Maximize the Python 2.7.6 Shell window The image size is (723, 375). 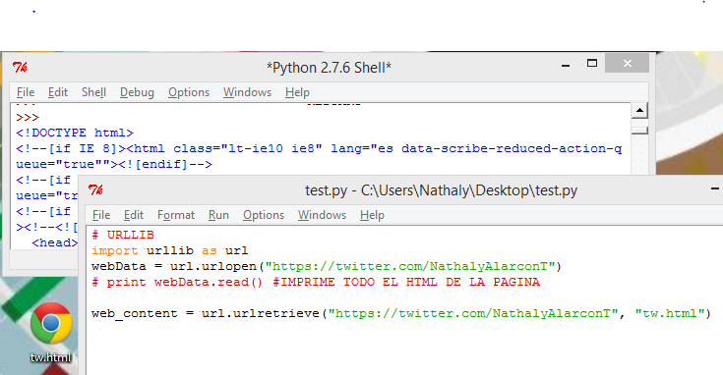pos(592,64)
